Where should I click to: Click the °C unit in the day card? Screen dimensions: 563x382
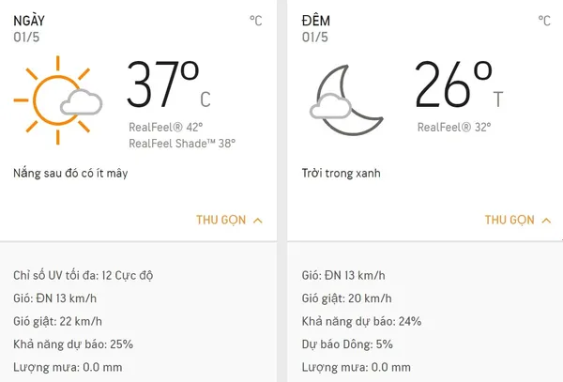[256, 21]
